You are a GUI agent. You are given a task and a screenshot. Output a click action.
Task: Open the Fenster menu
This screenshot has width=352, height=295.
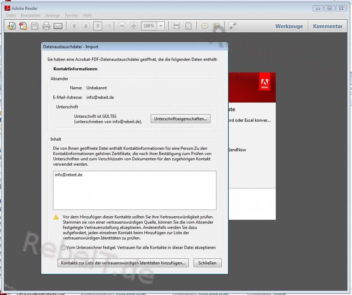click(x=72, y=15)
